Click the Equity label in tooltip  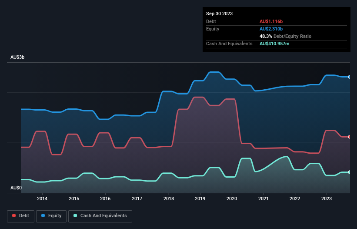point(213,29)
